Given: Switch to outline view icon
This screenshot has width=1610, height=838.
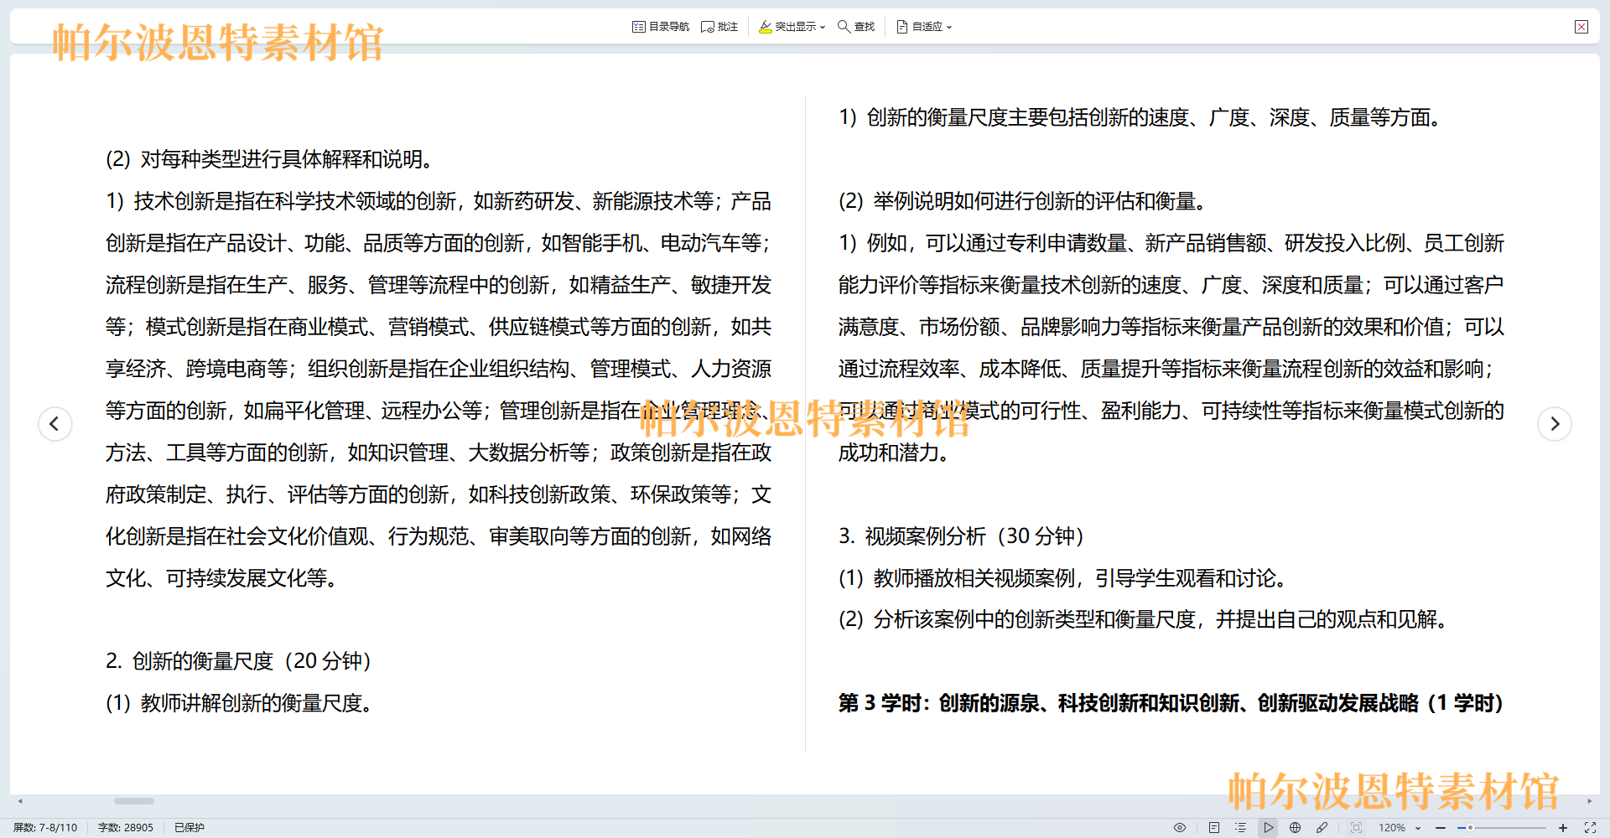Looking at the screenshot, I should [x=1241, y=827].
